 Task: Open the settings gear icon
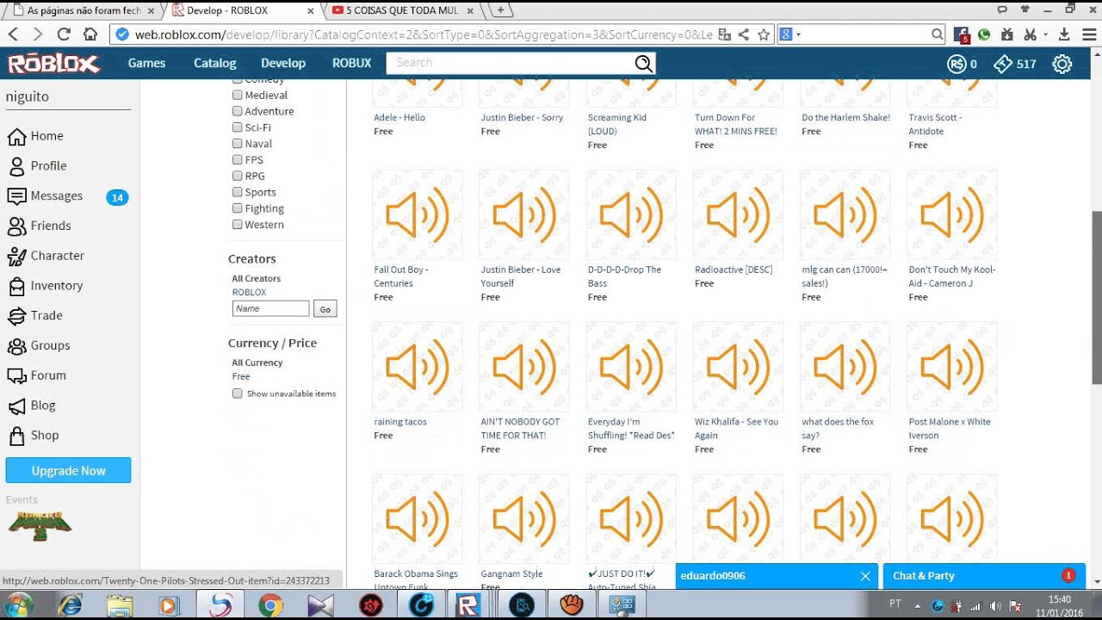click(1062, 64)
